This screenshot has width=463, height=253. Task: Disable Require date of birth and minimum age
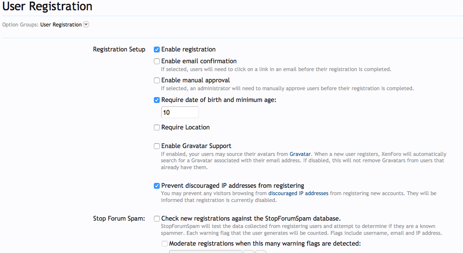pyautogui.click(x=157, y=100)
